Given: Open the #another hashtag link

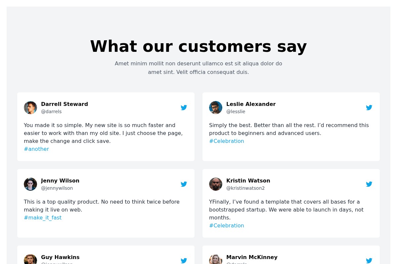Looking at the screenshot, I should click(x=36, y=149).
